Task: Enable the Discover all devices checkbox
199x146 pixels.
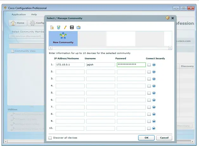Action: [x=50, y=138]
